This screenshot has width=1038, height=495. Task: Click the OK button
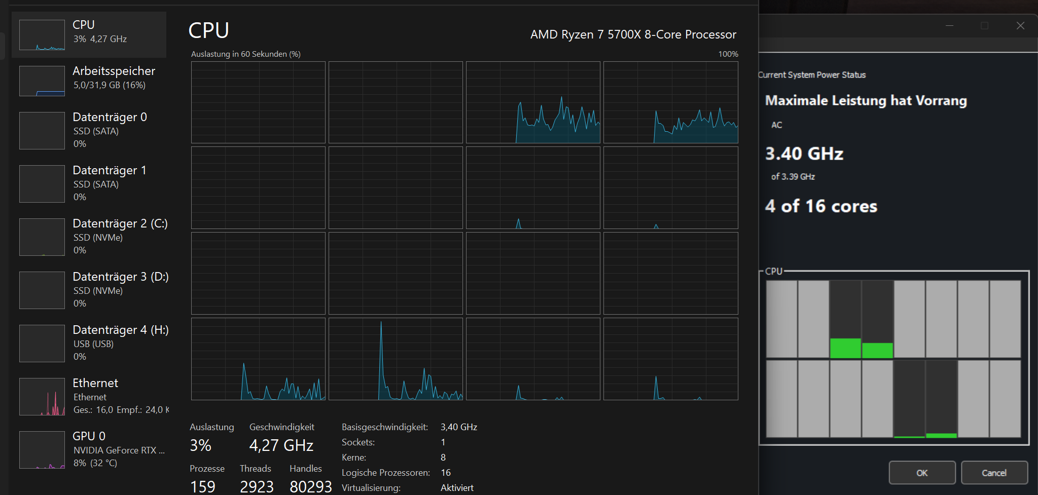pos(921,473)
